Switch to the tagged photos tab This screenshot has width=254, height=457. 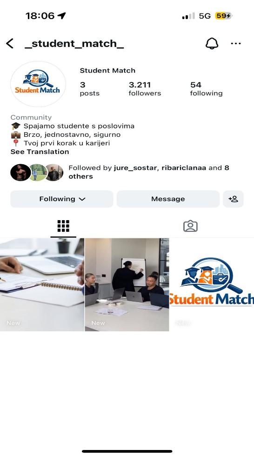[x=190, y=226]
